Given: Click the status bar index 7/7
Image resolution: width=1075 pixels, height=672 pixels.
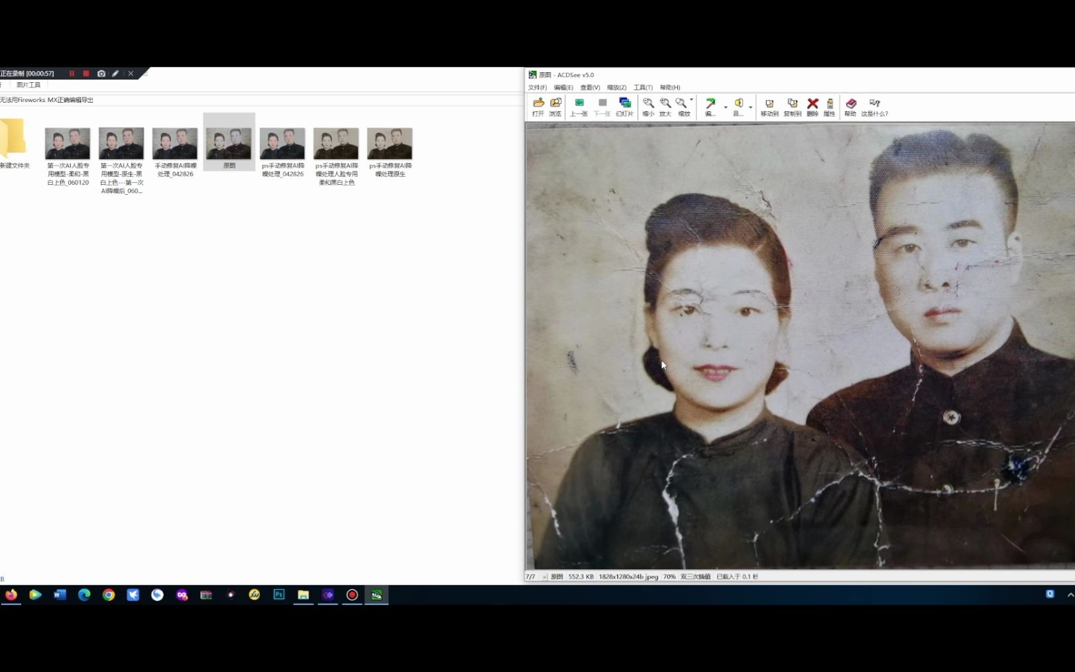Looking at the screenshot, I should tap(530, 577).
